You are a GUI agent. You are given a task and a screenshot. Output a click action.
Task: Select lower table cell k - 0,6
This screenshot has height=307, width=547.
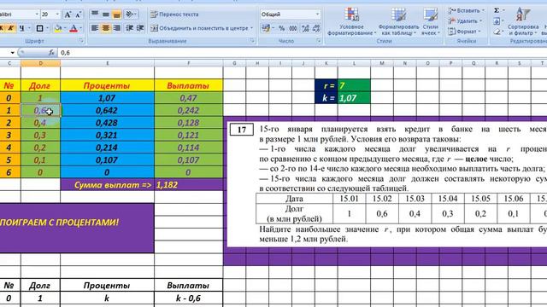pos(188,298)
